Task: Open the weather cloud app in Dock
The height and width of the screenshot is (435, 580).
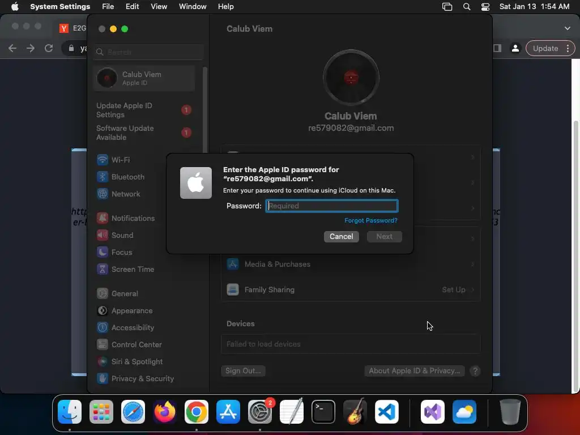Action: tap(464, 412)
